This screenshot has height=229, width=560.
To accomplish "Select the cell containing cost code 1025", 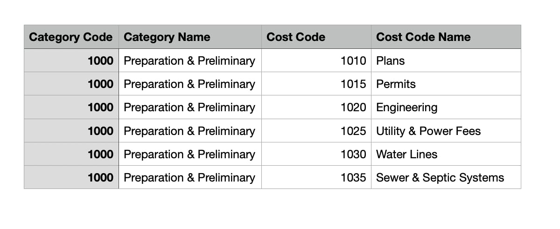I will pos(353,131).
